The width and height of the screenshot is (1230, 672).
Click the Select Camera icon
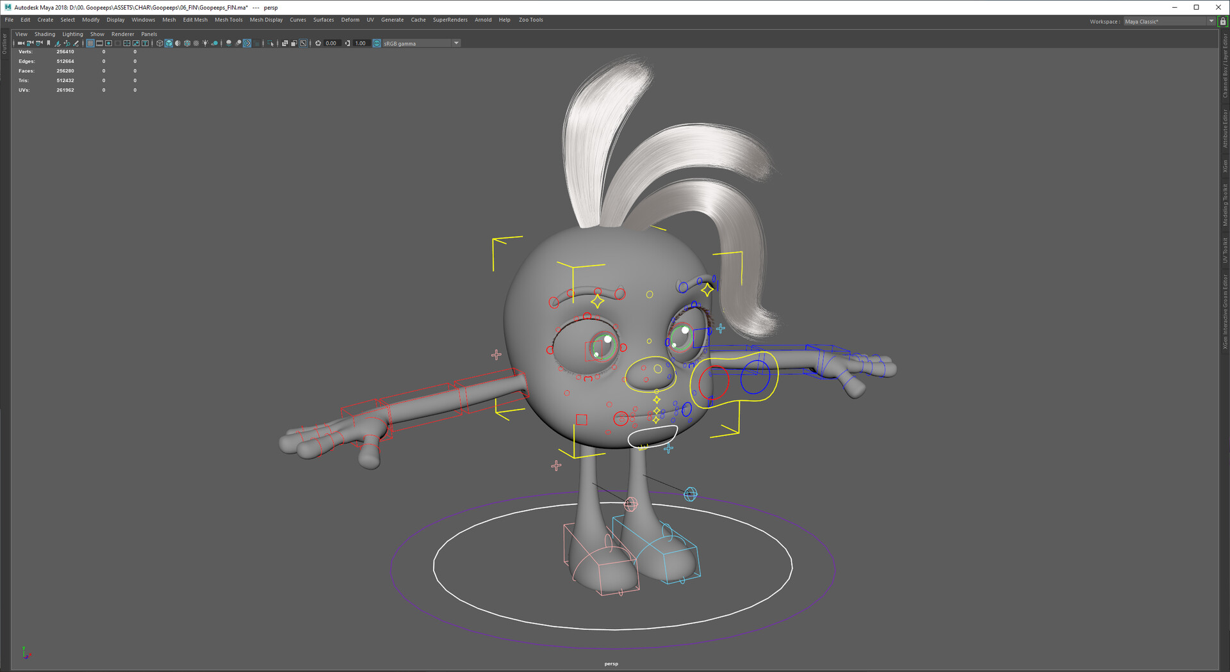(21, 43)
